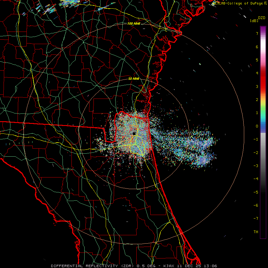The height and width of the screenshot is (268, 268).
Task: Click the NEXLAB-College of DuPage watermark text
Action: (x=240, y=3)
